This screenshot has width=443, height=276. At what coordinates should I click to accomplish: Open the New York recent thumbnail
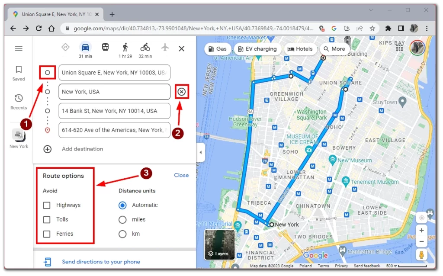[19, 139]
